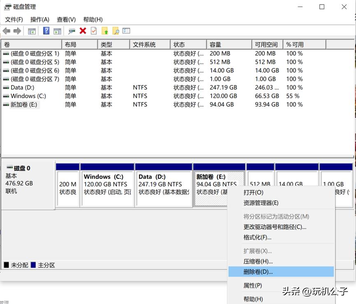This screenshot has height=304, width=356.
Task: Open the 操作(A) menu
Action: [x=40, y=19]
